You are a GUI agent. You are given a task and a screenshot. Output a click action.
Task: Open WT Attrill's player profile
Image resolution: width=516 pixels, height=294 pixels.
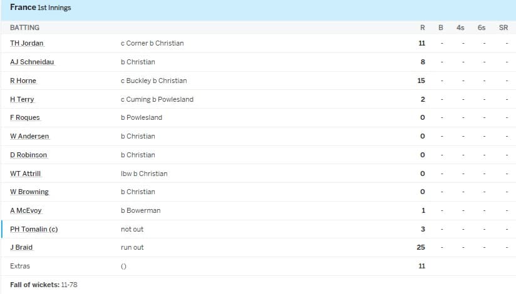pos(26,174)
